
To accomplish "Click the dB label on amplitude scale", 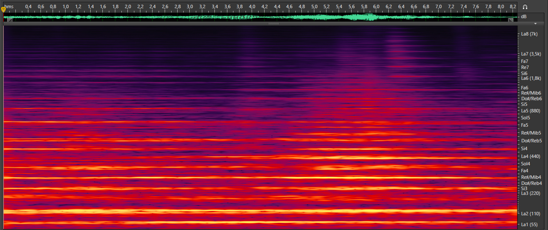I will pyautogui.click(x=524, y=17).
